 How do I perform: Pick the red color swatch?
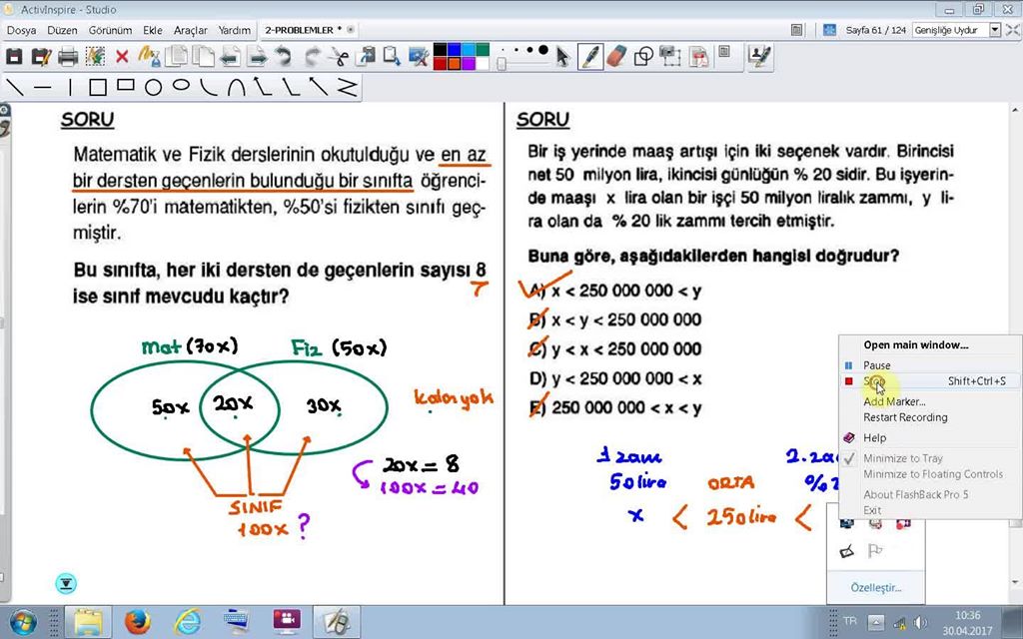tap(440, 64)
